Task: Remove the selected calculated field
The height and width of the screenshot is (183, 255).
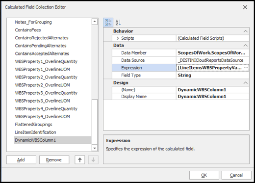Action: [54, 160]
